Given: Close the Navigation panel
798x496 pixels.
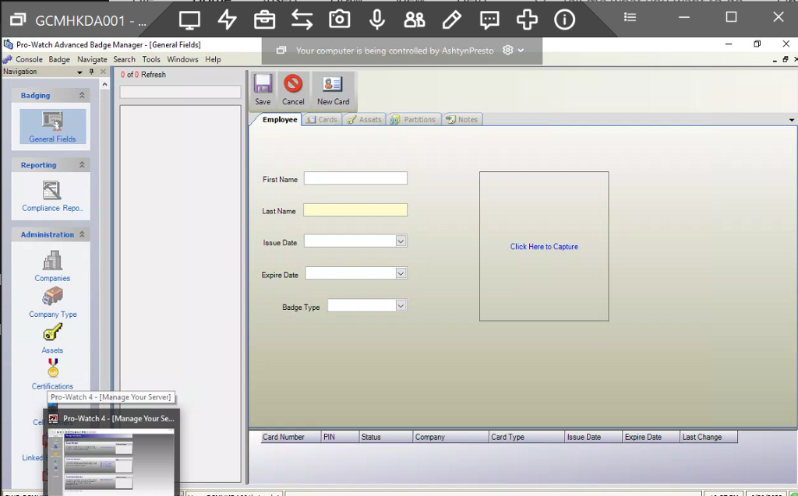Looking at the screenshot, I should (x=103, y=72).
